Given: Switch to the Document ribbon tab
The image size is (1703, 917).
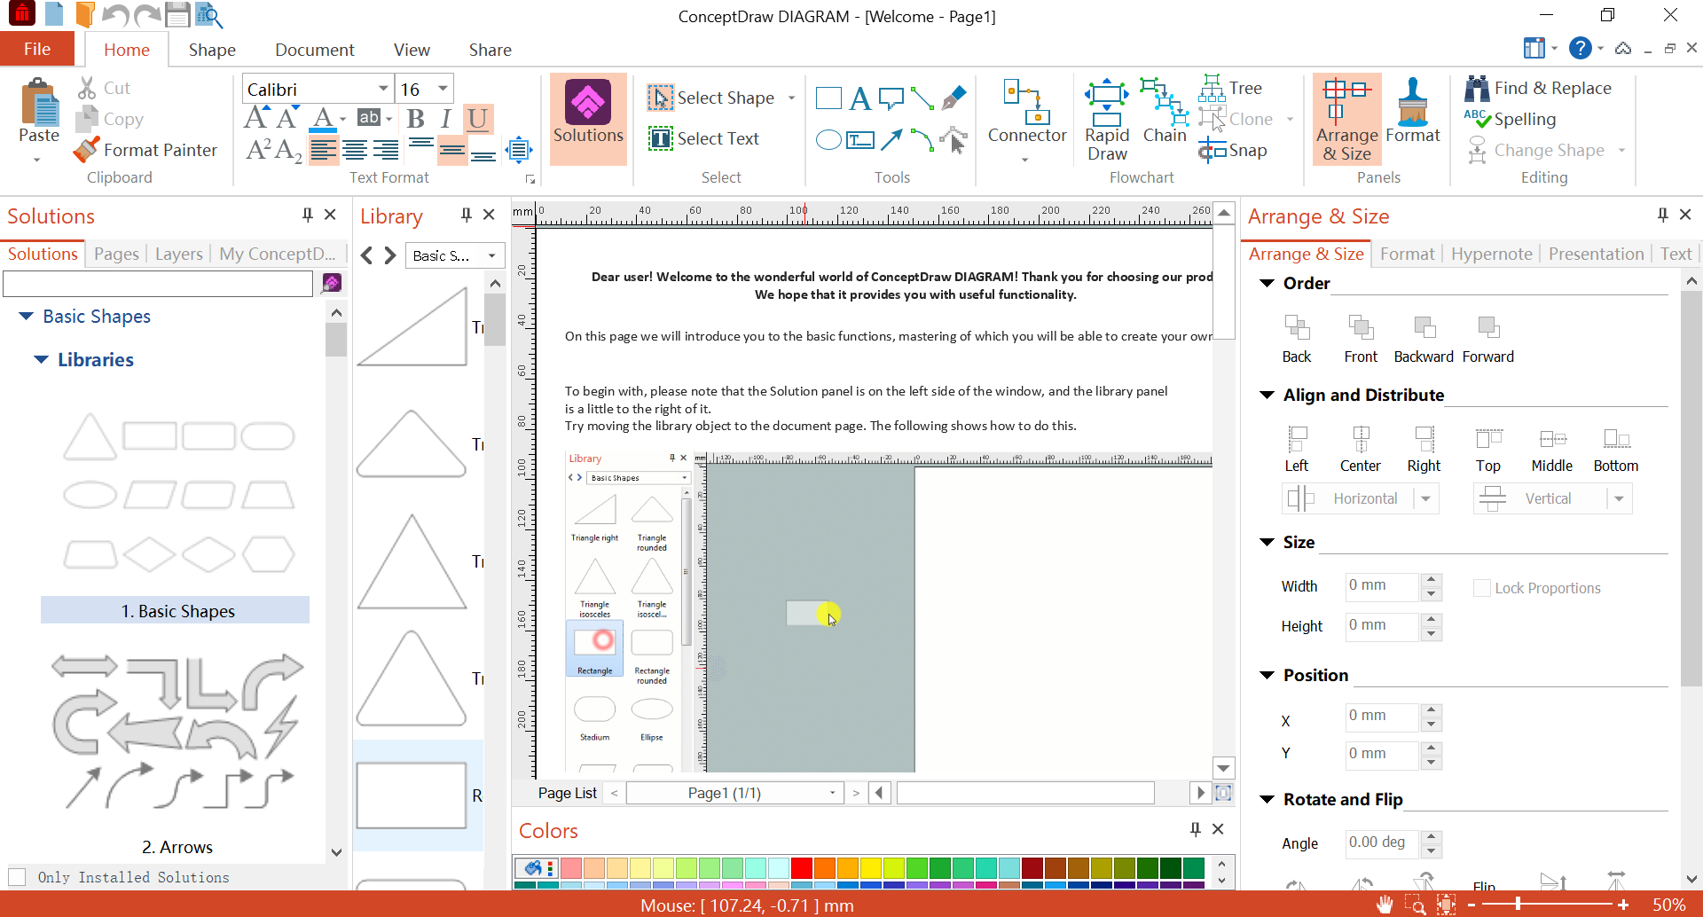Looking at the screenshot, I should click(x=314, y=51).
